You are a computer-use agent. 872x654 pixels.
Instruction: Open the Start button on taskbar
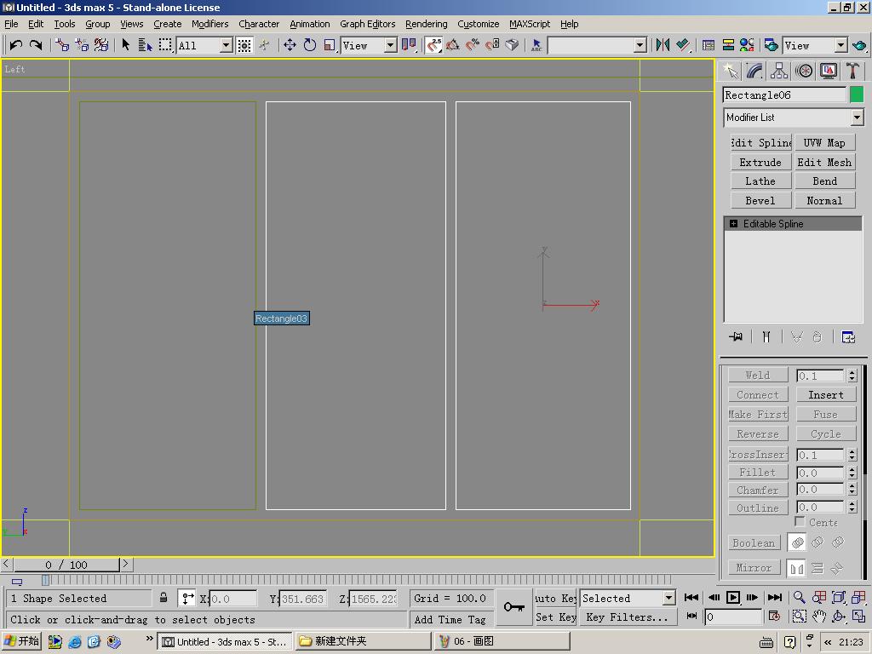click(x=21, y=641)
